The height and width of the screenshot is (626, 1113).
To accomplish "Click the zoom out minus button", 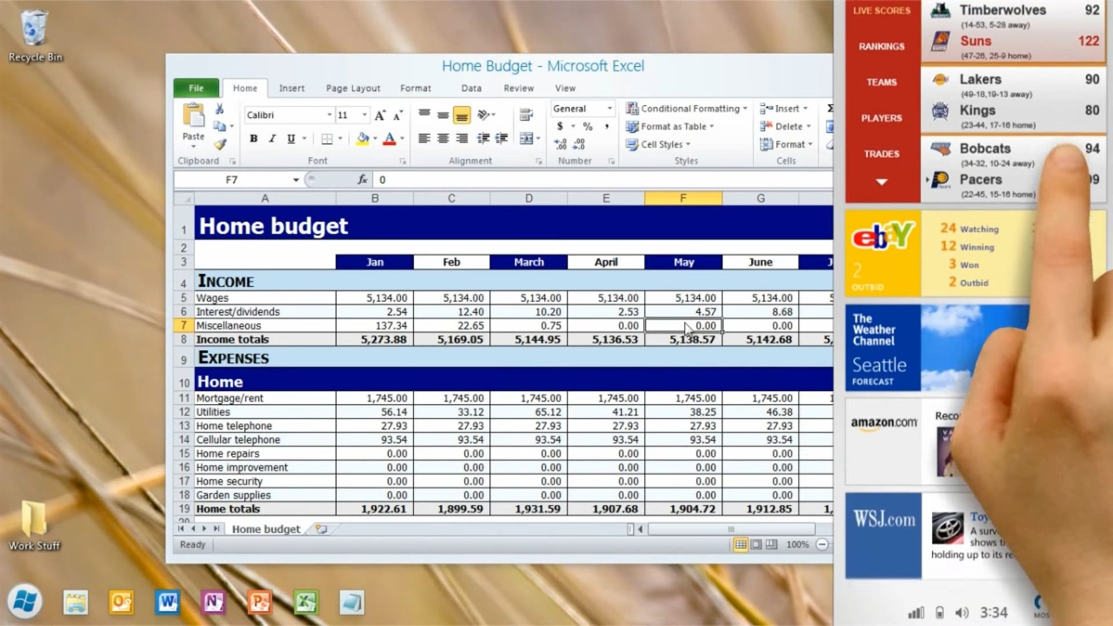I will (x=822, y=544).
